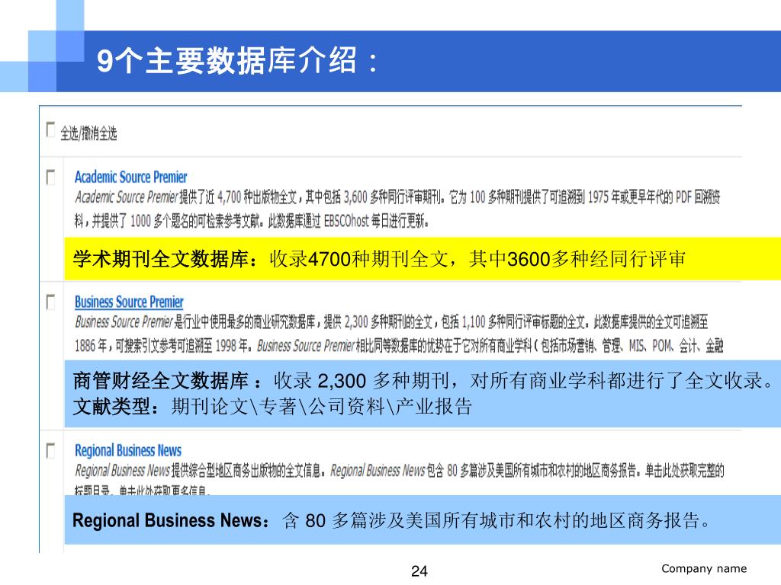Screen dimensions: 781x585
Task: Click the Company name footer text
Action: click(704, 568)
